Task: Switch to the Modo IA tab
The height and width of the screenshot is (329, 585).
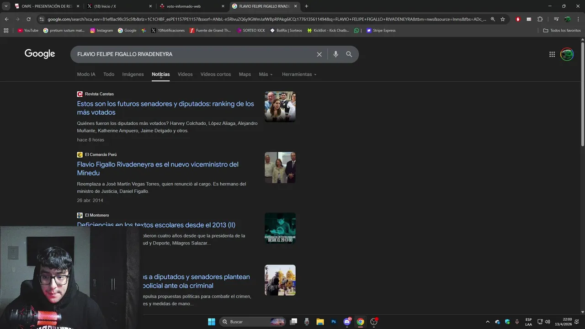Action: (x=86, y=74)
